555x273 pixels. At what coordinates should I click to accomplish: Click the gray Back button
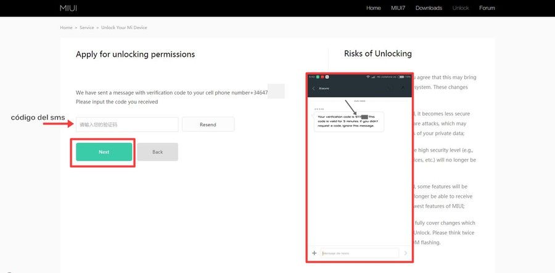[x=157, y=152]
